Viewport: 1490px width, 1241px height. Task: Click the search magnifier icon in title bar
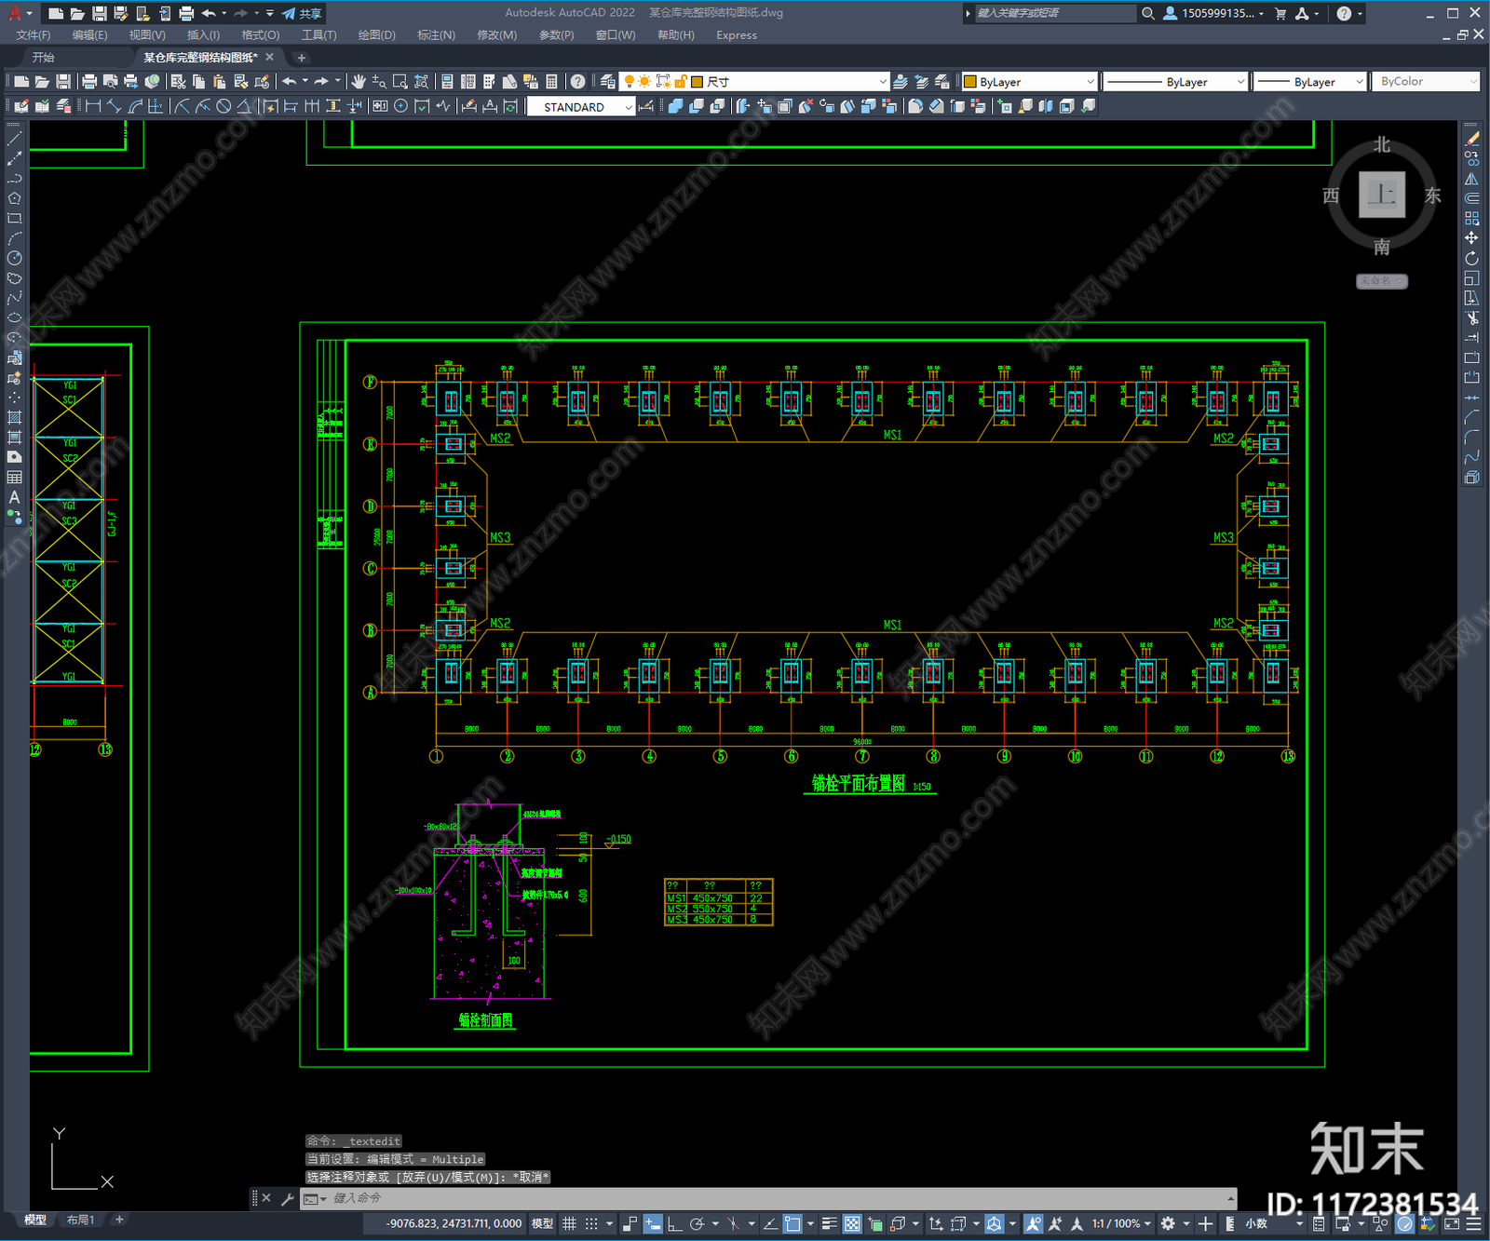click(1148, 13)
